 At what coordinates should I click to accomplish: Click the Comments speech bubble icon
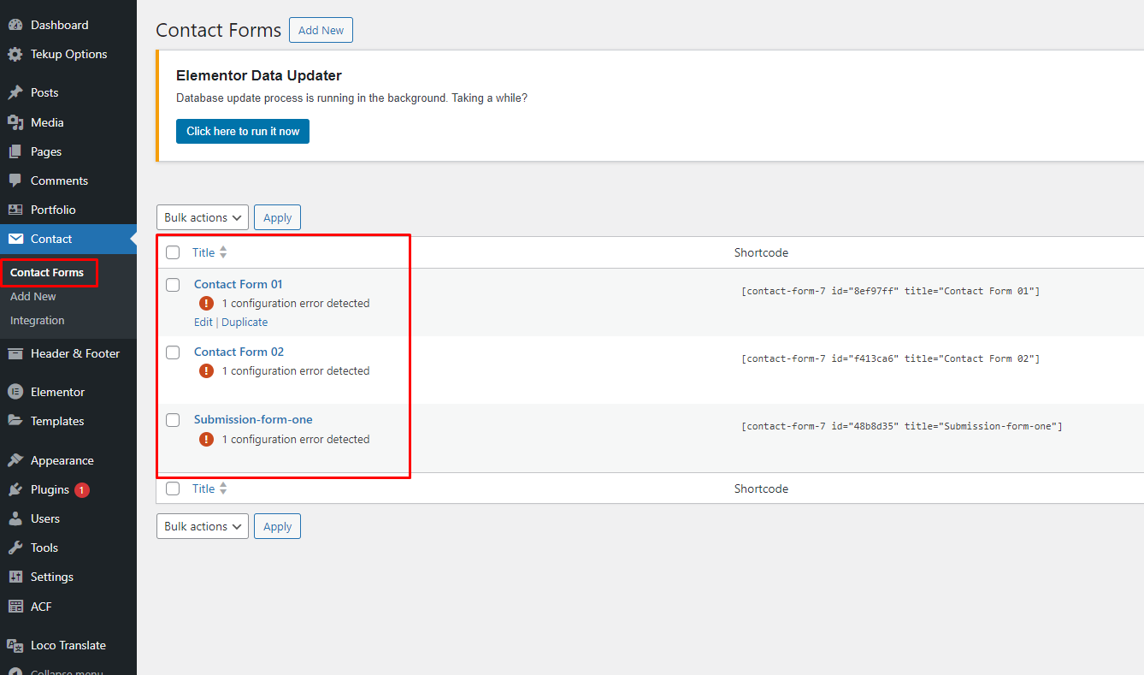click(15, 181)
